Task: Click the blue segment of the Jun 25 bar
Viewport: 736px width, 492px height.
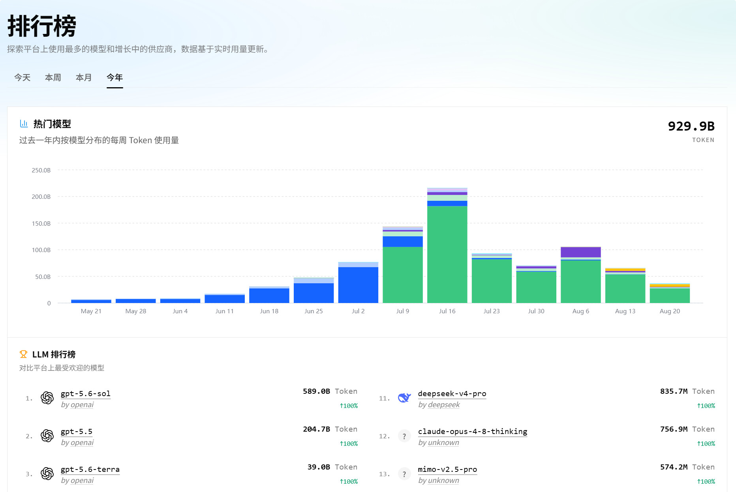Action: coord(314,293)
